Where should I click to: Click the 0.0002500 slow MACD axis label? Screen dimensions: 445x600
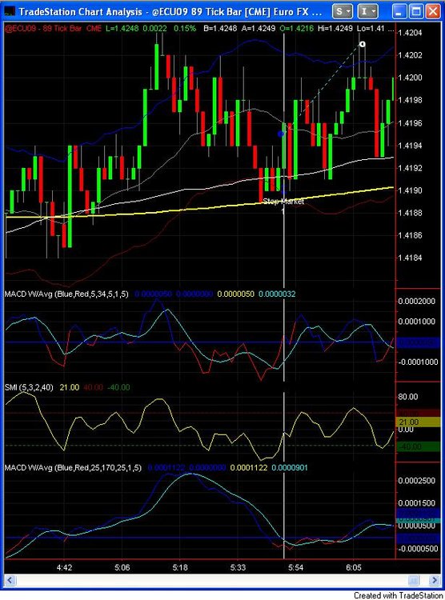(x=417, y=481)
